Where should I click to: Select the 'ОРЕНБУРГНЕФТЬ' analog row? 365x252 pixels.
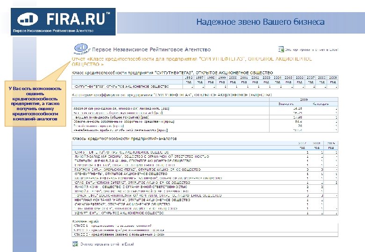pyautogui.click(x=205, y=174)
